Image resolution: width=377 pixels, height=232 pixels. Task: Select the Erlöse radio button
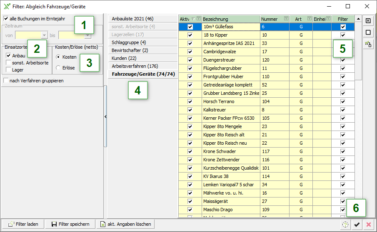click(58, 67)
